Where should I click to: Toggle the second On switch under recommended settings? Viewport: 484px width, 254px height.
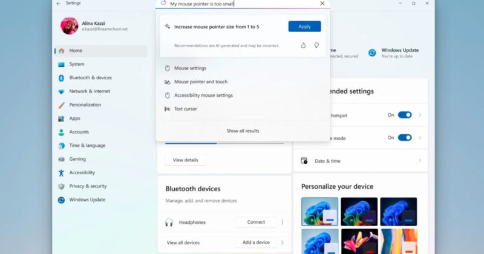(404, 138)
